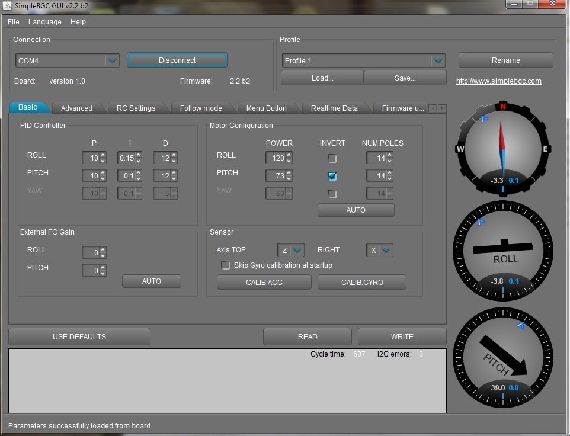Open the COM4 port dropdown
Viewport: 570px width, 436px height.
[112, 60]
